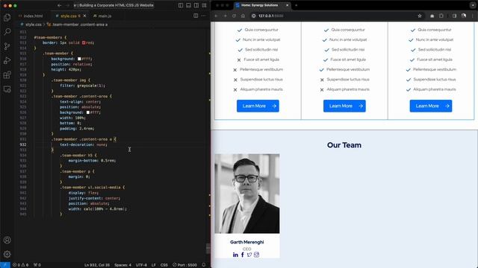Toggle the primary side bar layout icon
Screen dimensions: 478x268
181,5
